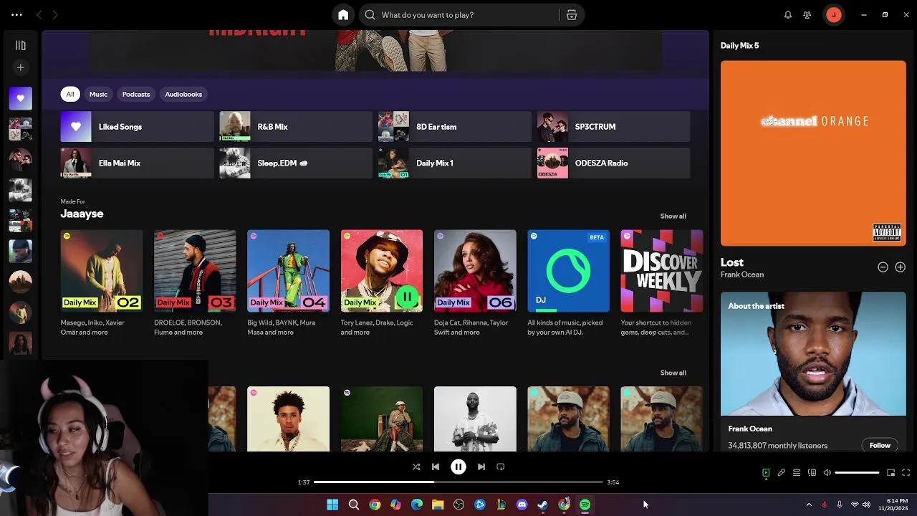The image size is (917, 516).
Task: Go to Spotify Home
Action: pyautogui.click(x=343, y=15)
